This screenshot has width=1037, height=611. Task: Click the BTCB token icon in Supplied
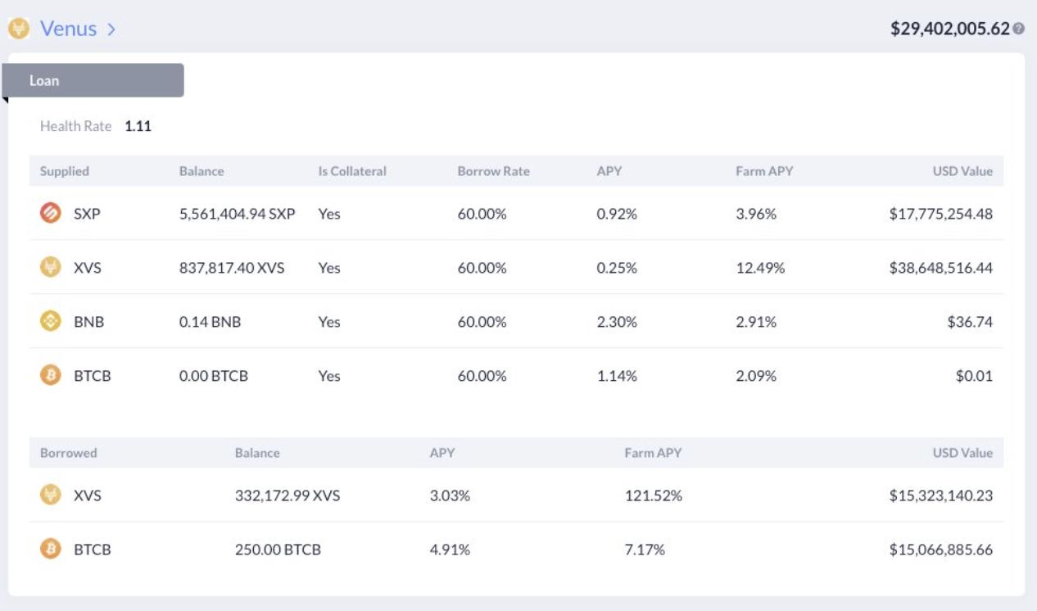pos(51,376)
